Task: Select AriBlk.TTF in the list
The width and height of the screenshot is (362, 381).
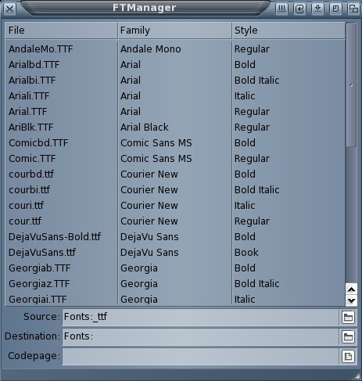Action: [x=30, y=128]
